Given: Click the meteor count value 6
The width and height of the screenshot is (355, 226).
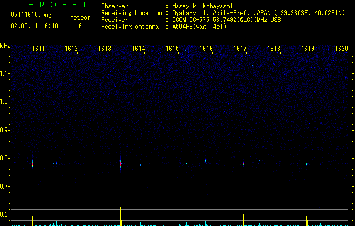Looking at the screenshot, I should tap(80, 26).
